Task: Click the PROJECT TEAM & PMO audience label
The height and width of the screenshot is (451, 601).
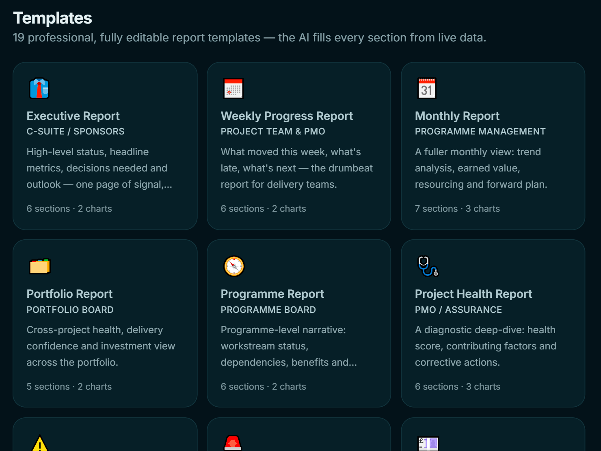Action: coord(273,132)
